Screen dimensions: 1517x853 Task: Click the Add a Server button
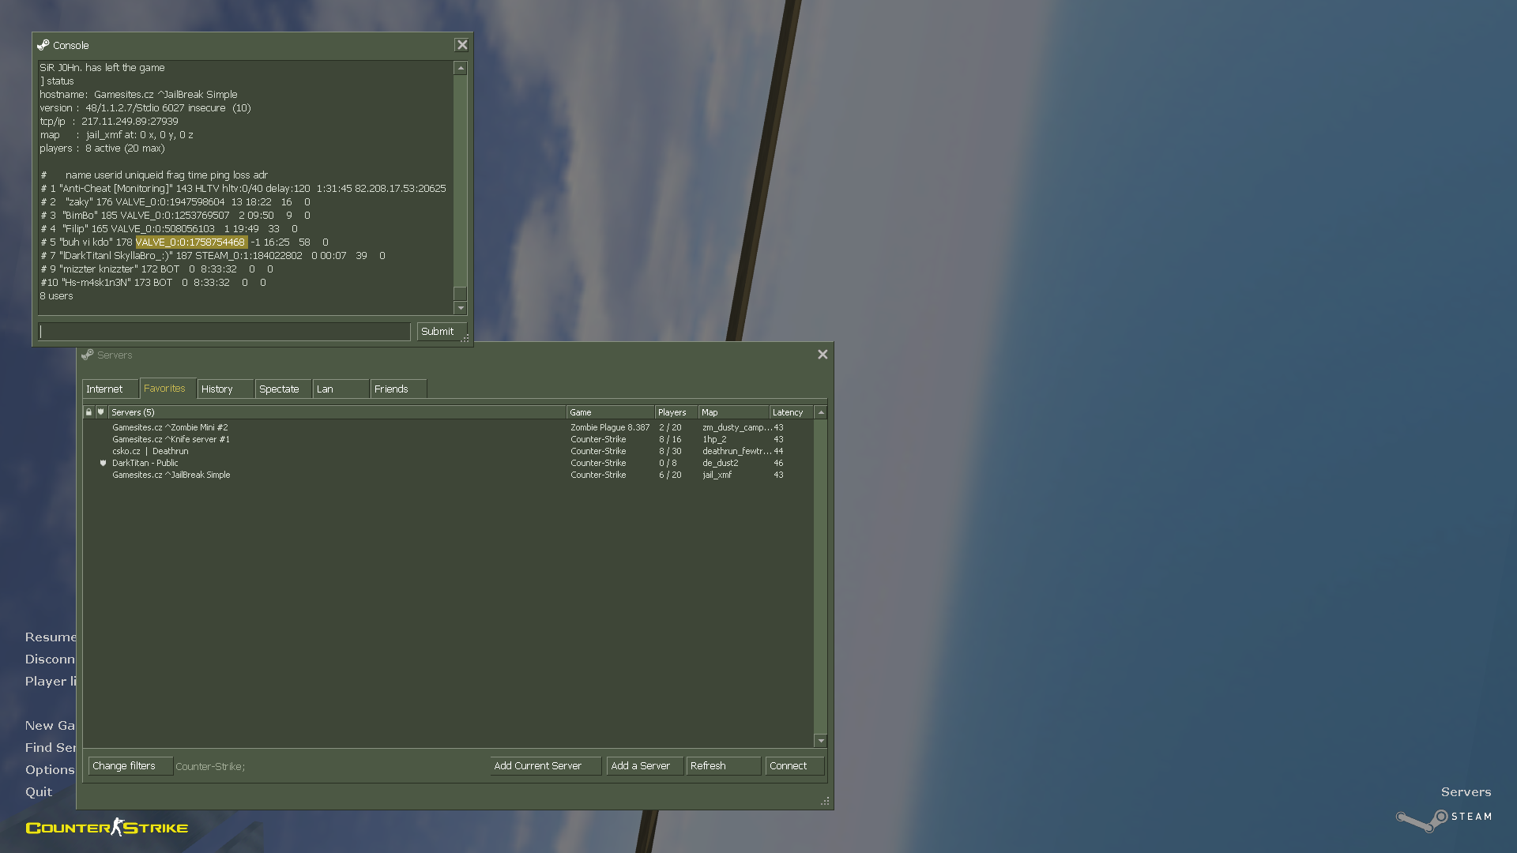645,765
